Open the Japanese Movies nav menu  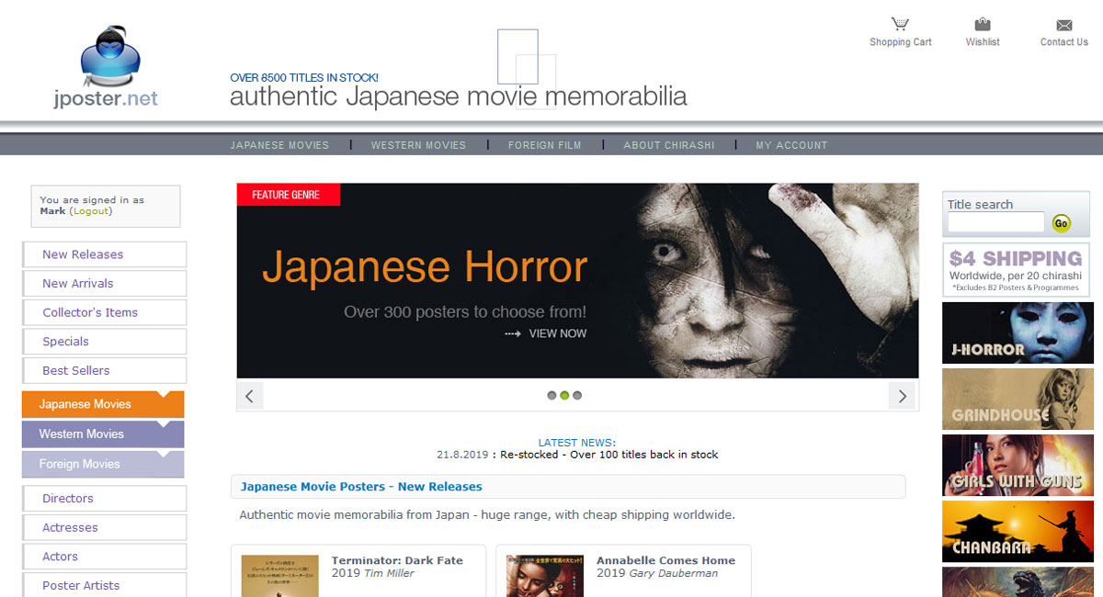[279, 145]
